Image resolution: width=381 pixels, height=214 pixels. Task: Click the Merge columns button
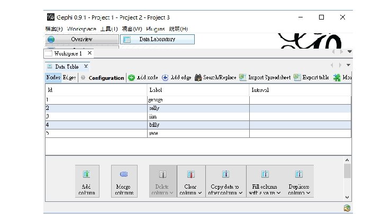(124, 181)
